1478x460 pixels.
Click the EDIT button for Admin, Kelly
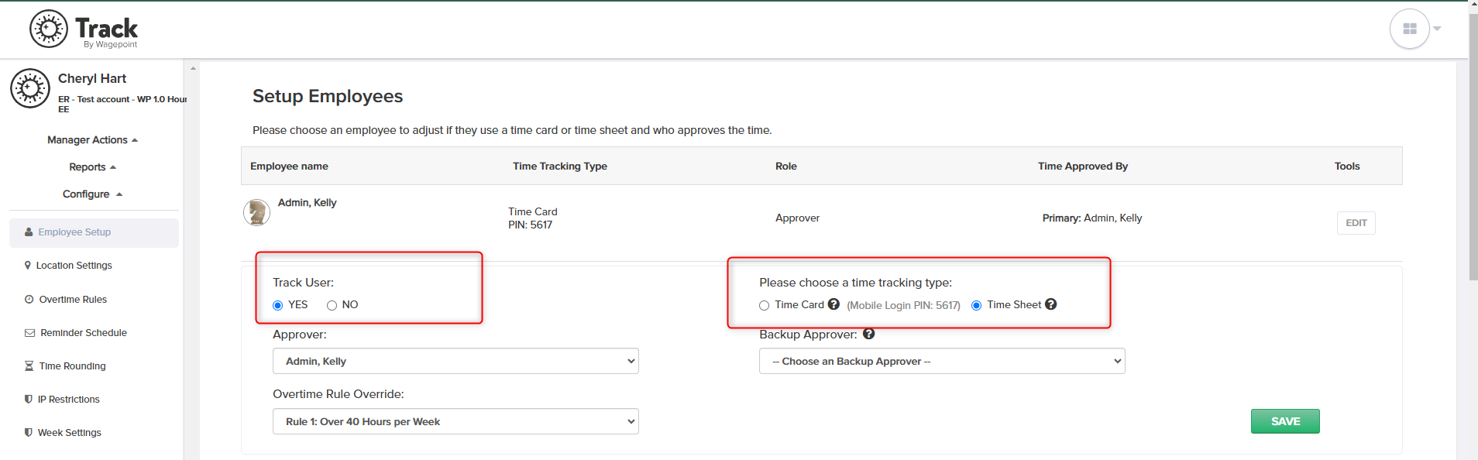(1356, 223)
